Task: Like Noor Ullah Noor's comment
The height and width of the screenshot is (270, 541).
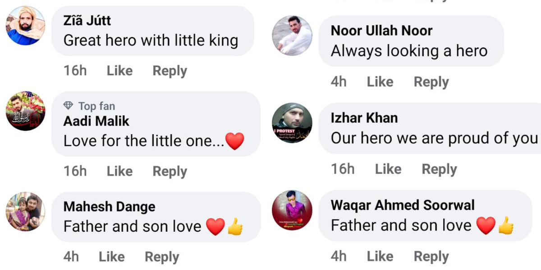Action: point(380,81)
